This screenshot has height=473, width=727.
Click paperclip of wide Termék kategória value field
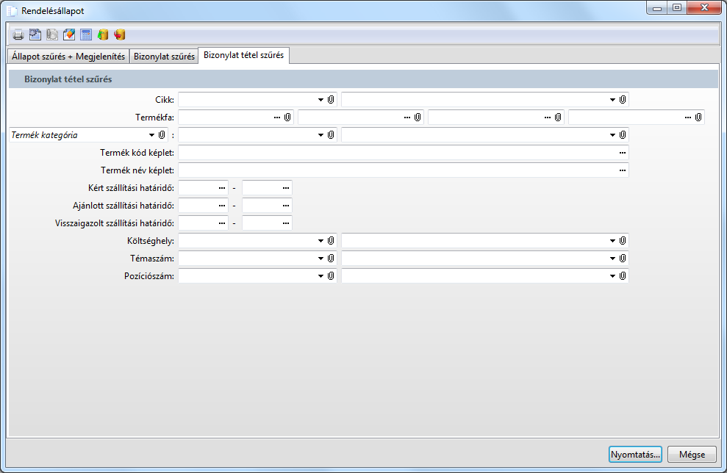(x=623, y=135)
